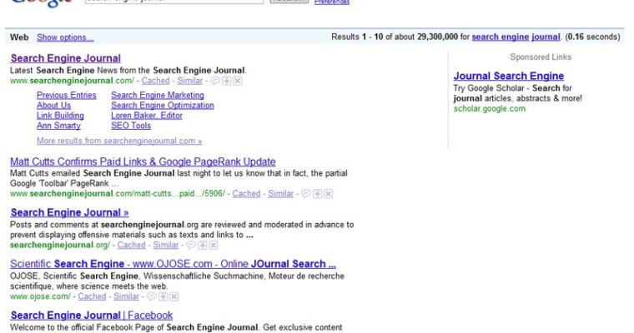Click scholar.google.com green URL in ad
This screenshot has width=634, height=333.
[x=489, y=108]
